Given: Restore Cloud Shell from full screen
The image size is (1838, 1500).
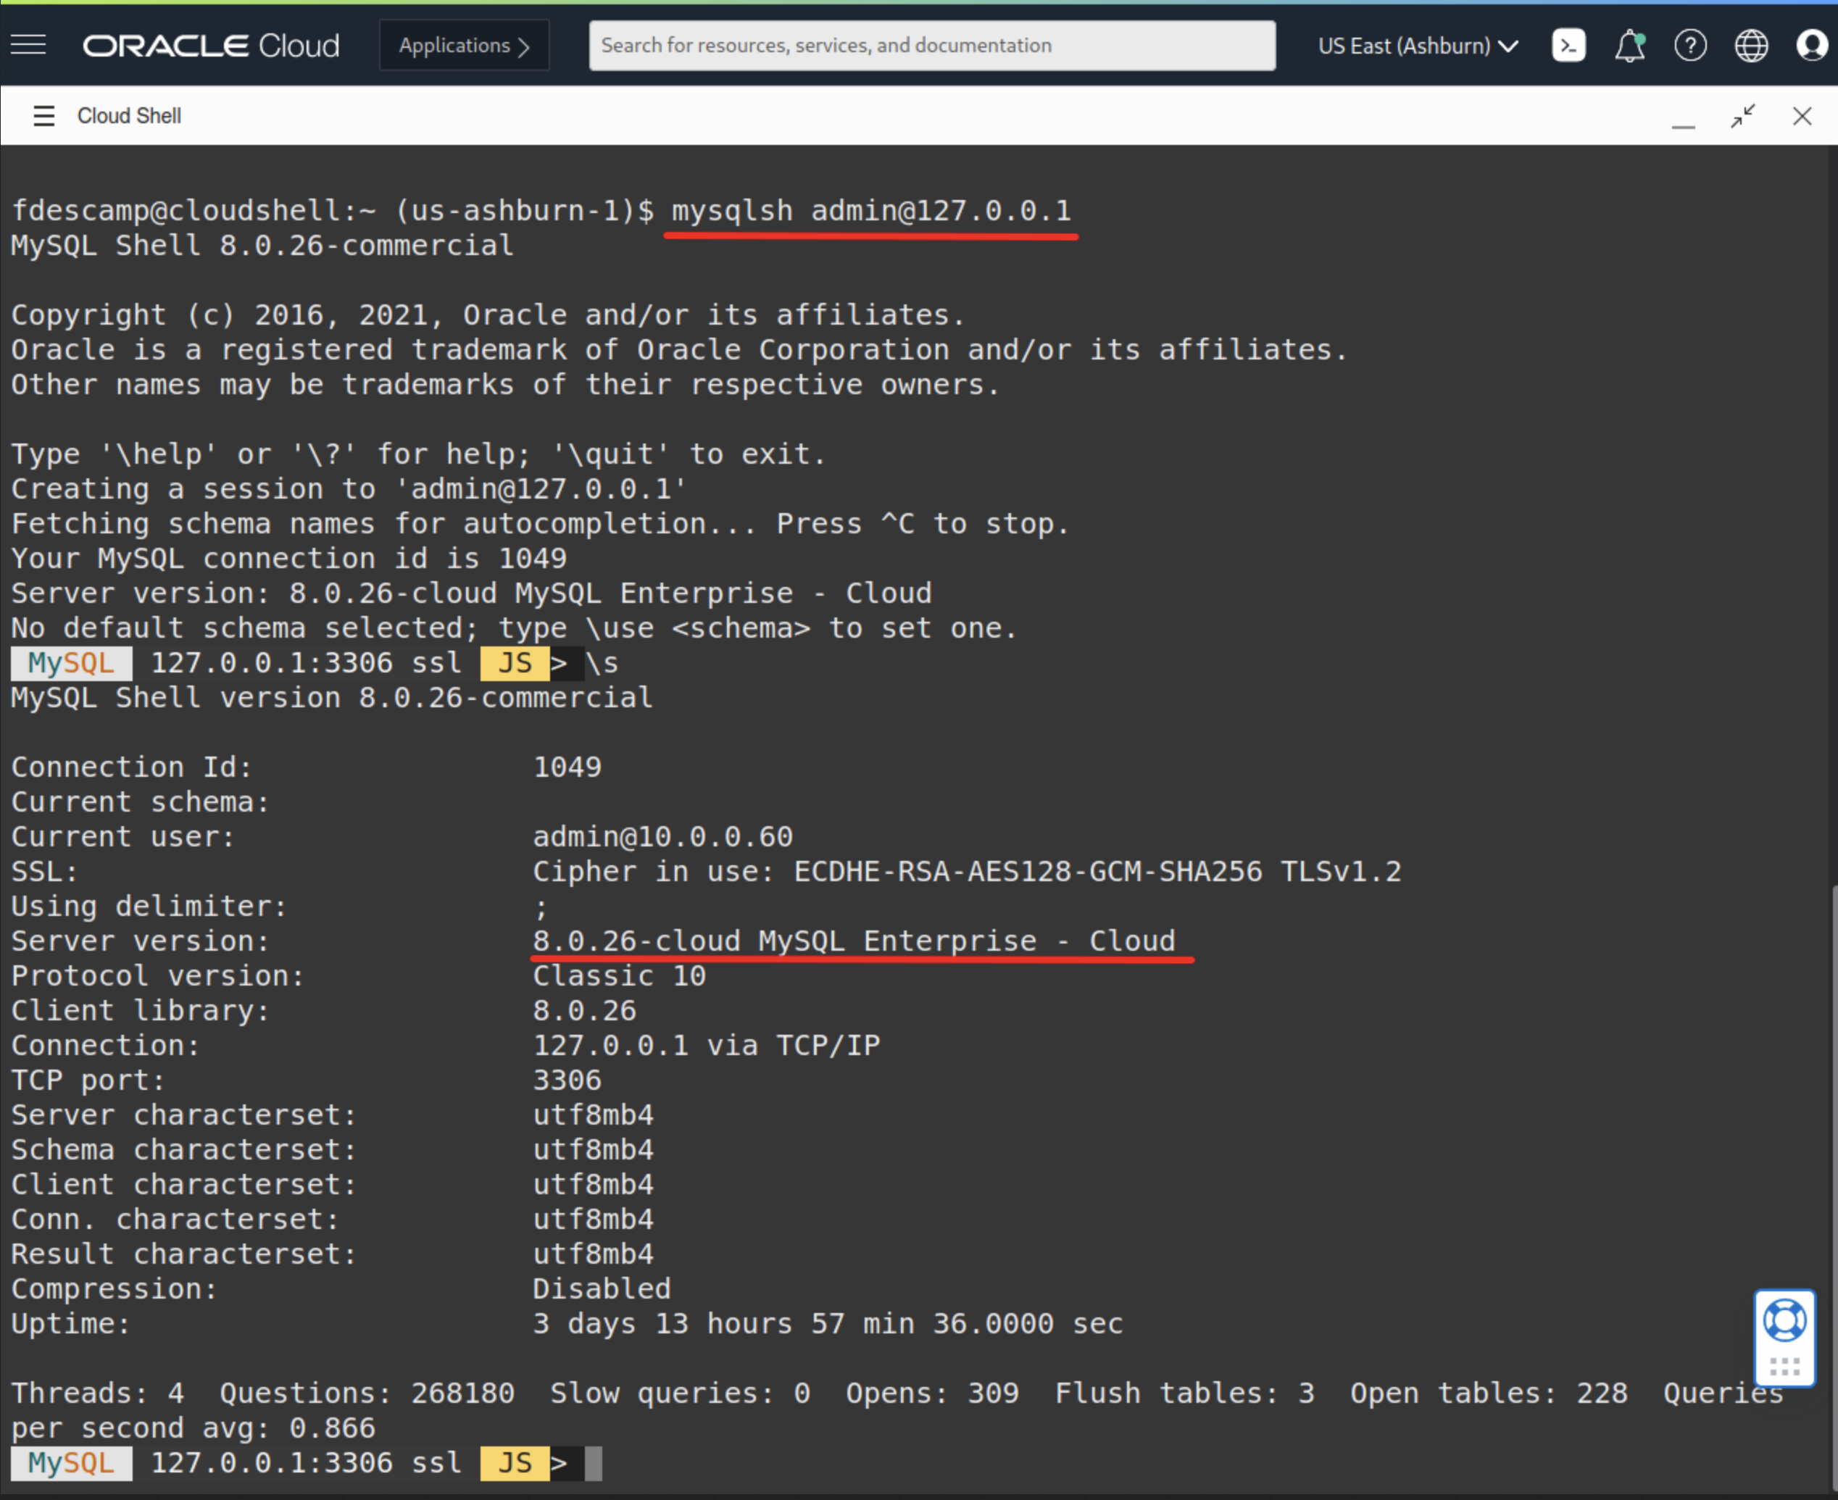Looking at the screenshot, I should click(x=1743, y=116).
